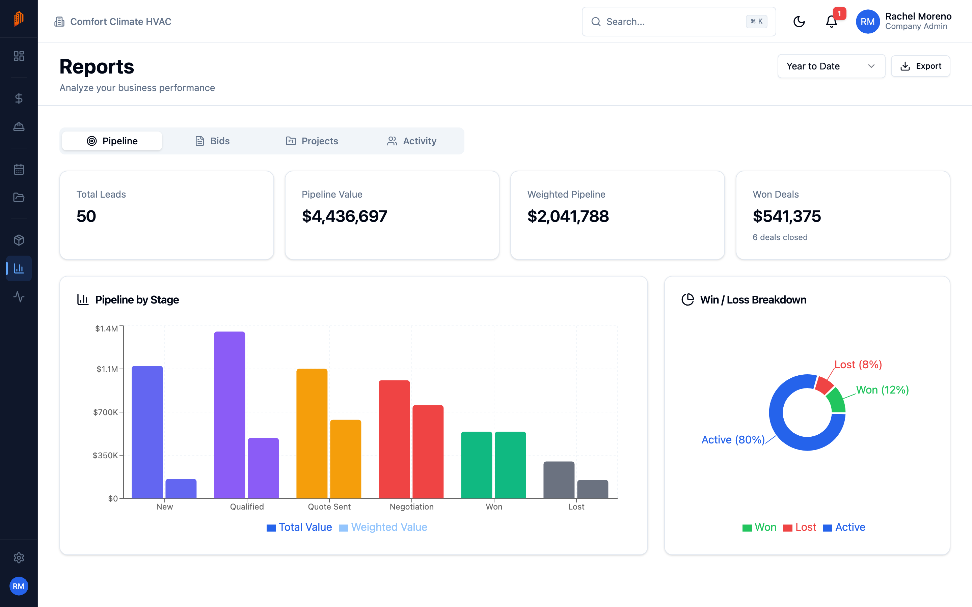This screenshot has height=607, width=972.
Task: Click the red notification badge showing 1
Action: [x=839, y=13]
